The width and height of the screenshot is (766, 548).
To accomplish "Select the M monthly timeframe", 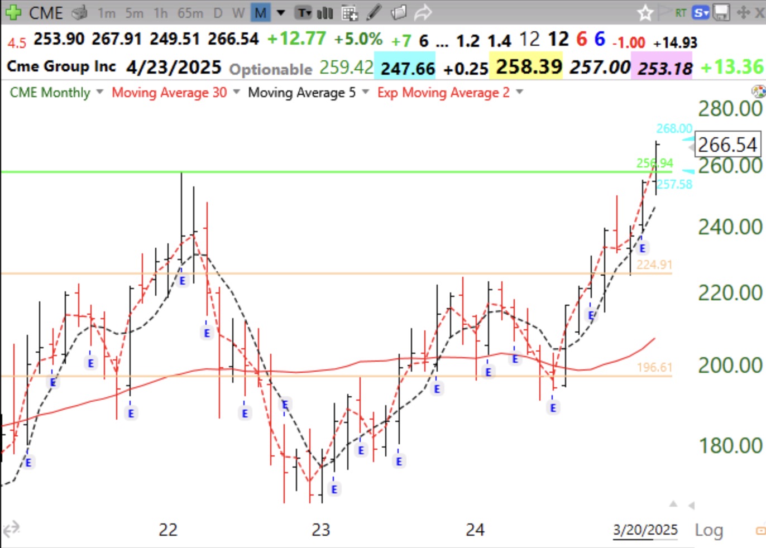I will click(x=260, y=12).
